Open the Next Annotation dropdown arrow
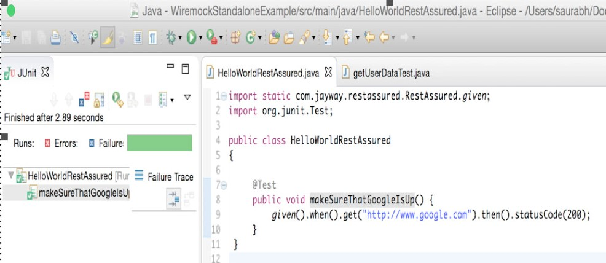 click(x=337, y=38)
